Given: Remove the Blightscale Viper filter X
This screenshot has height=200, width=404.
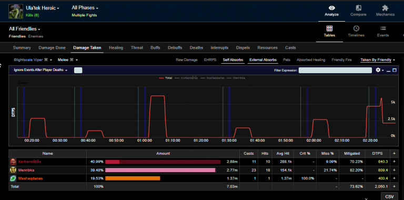Looking at the screenshot, I should [46, 60].
